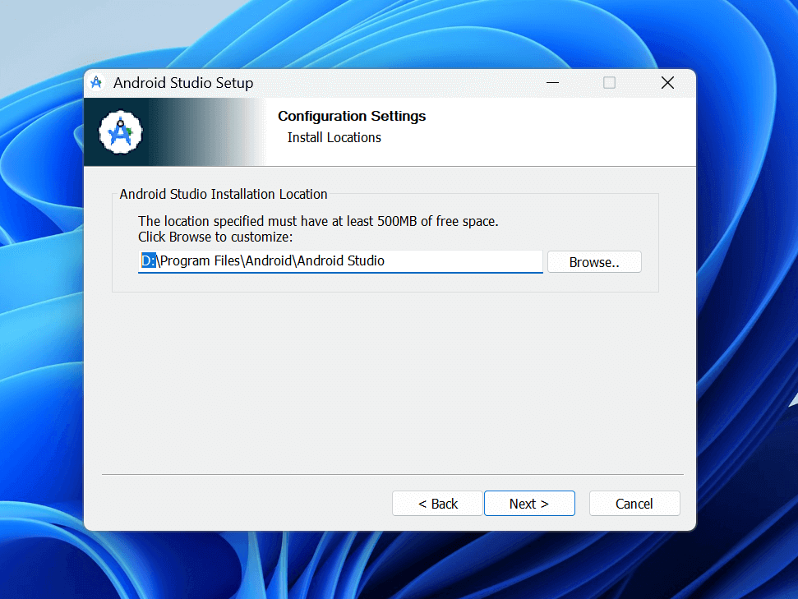Cancel the Android Studio setup
The width and height of the screenshot is (798, 599).
[x=634, y=504]
